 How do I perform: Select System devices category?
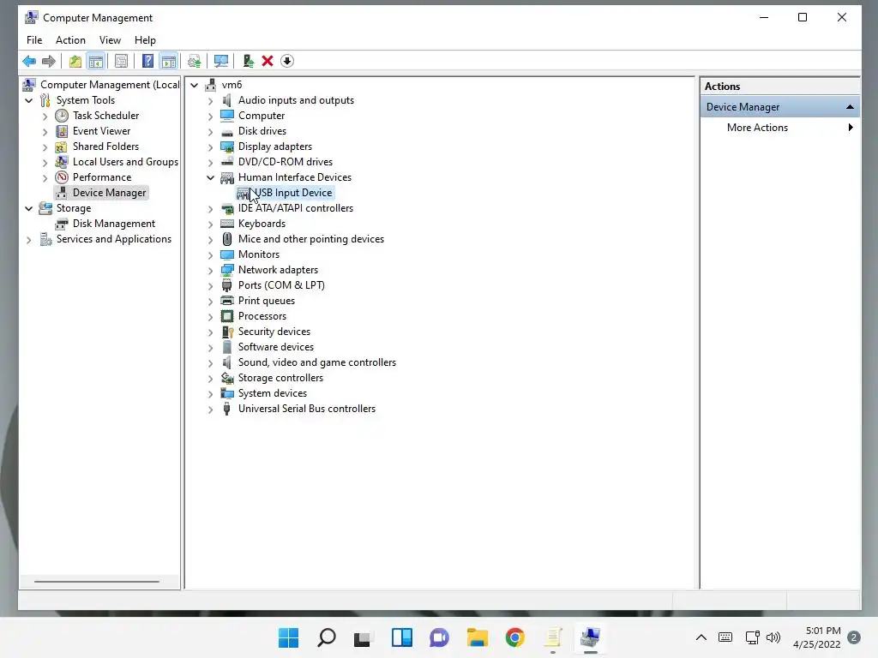click(x=272, y=393)
